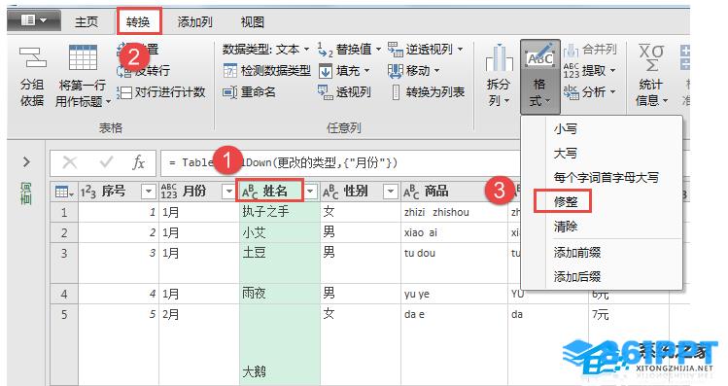Click 将第一行用作标题 table icon
The width and height of the screenshot is (728, 386).
83,58
